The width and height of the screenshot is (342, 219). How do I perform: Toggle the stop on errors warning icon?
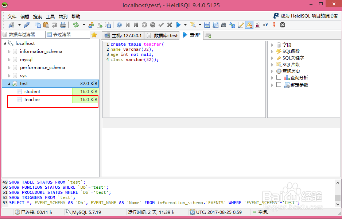(249, 25)
